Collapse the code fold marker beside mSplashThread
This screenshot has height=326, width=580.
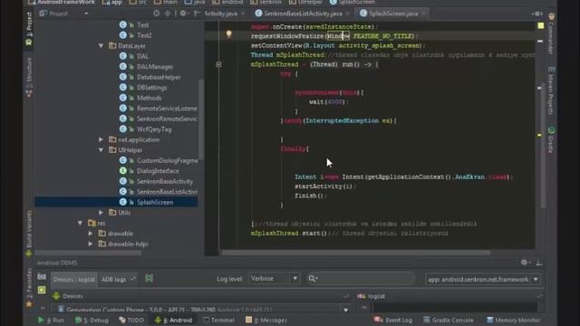click(x=218, y=64)
